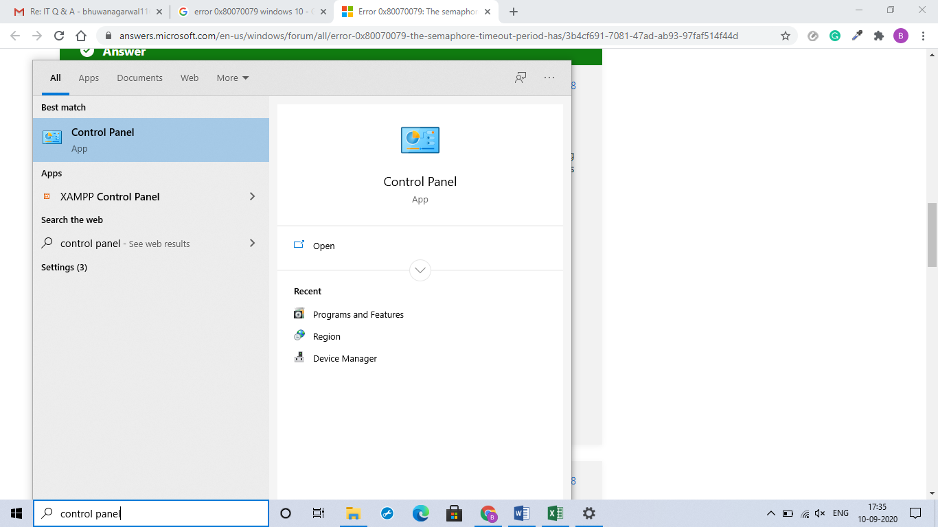Screen dimensions: 938x527
Task: Open recent item Programs and Features
Action: (x=358, y=314)
